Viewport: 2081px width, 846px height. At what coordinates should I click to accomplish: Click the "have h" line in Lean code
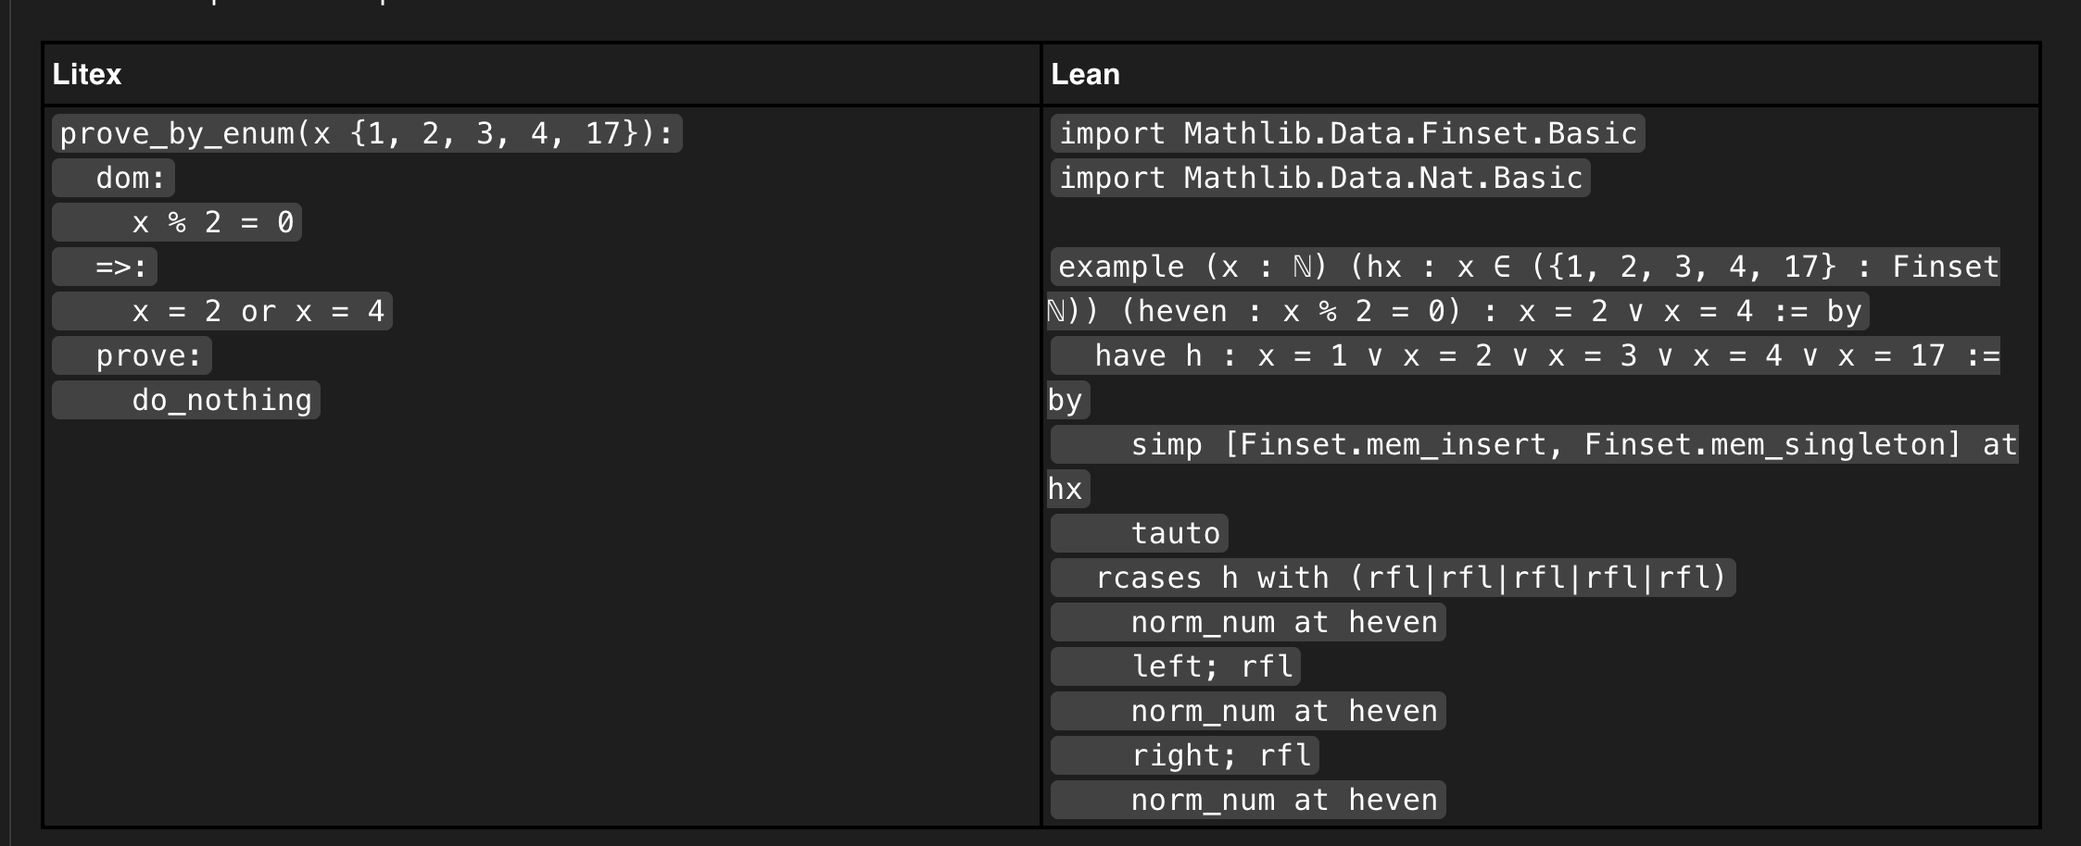coord(1525,355)
